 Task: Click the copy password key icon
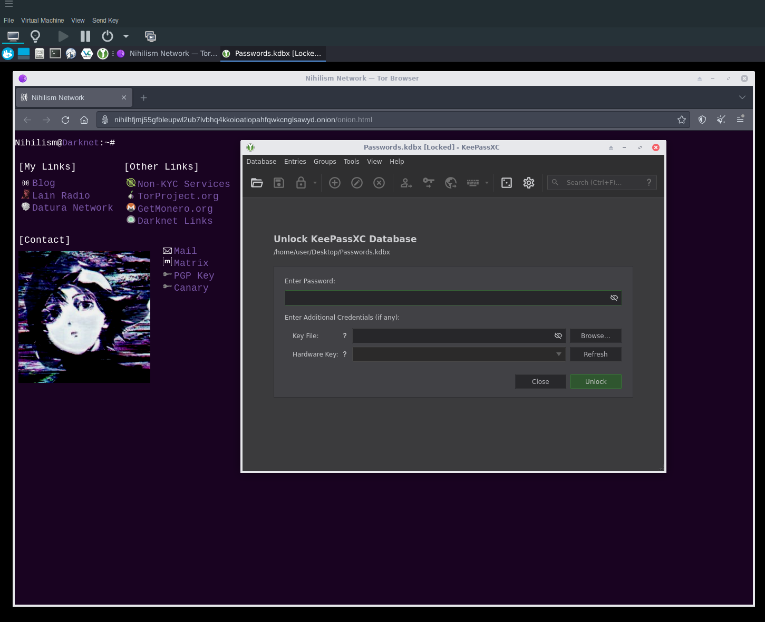coord(429,183)
